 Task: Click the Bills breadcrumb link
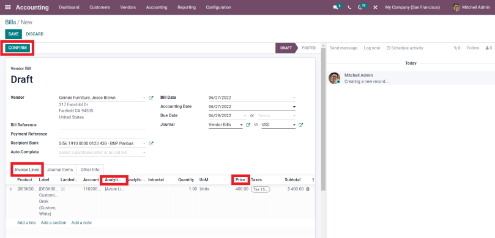pos(10,23)
